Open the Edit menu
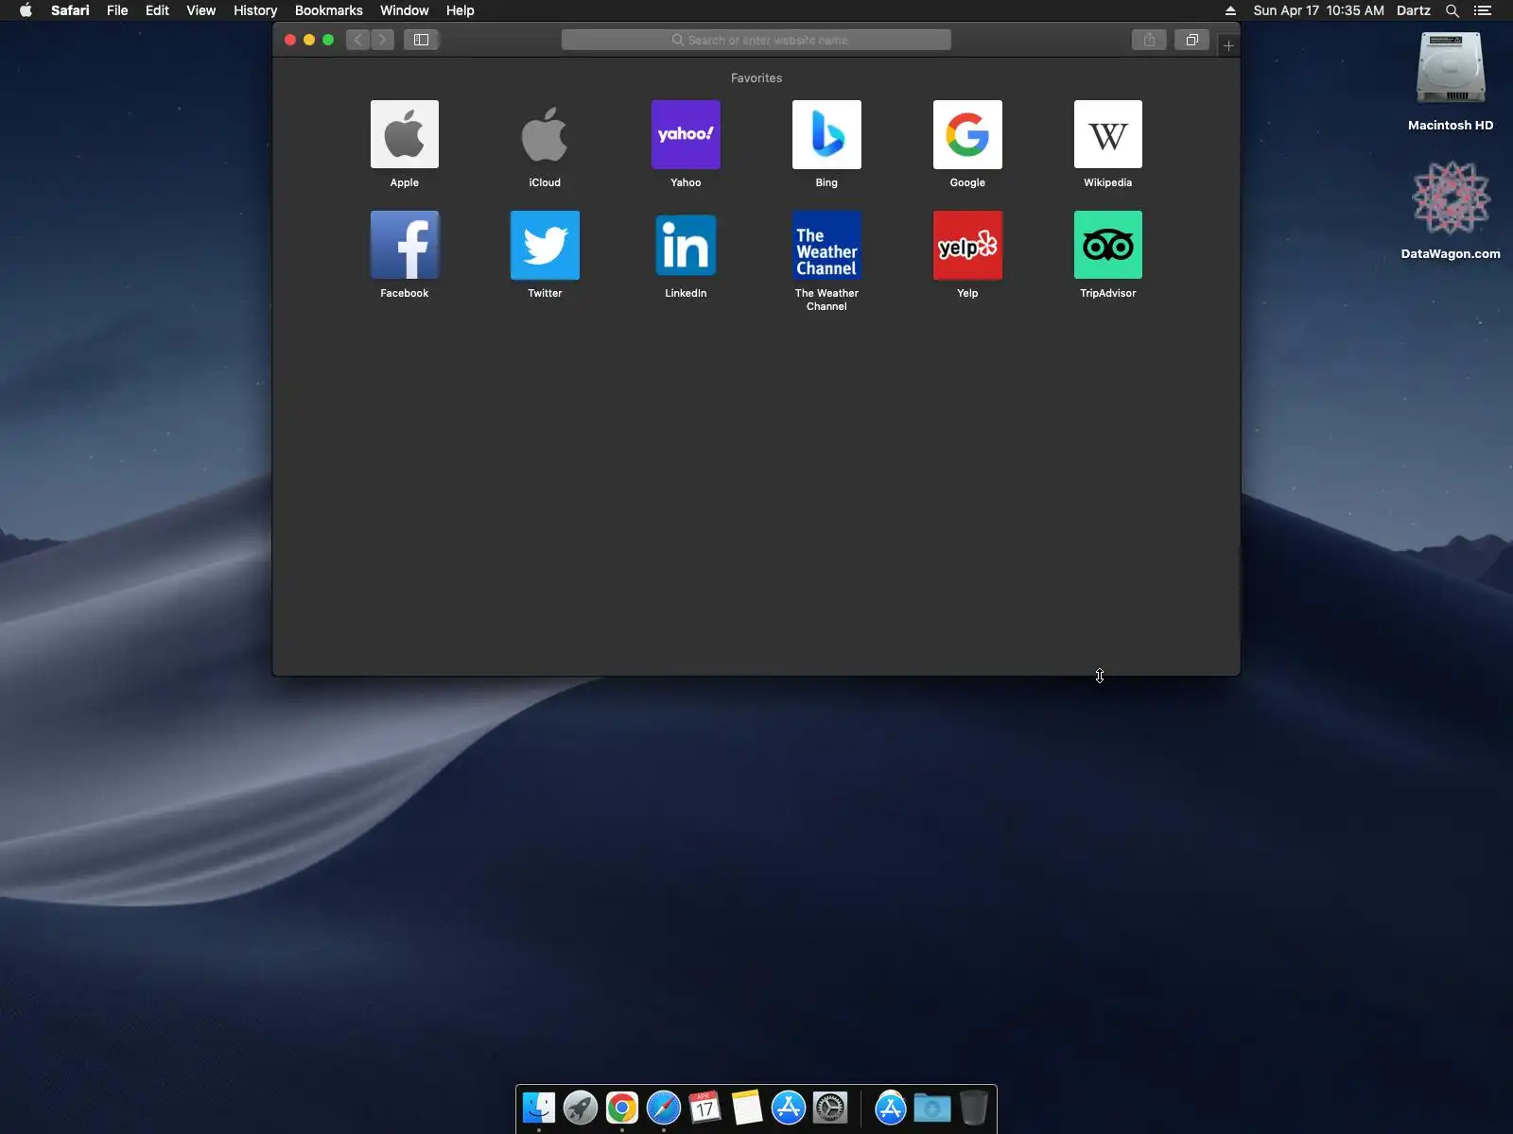 (157, 10)
